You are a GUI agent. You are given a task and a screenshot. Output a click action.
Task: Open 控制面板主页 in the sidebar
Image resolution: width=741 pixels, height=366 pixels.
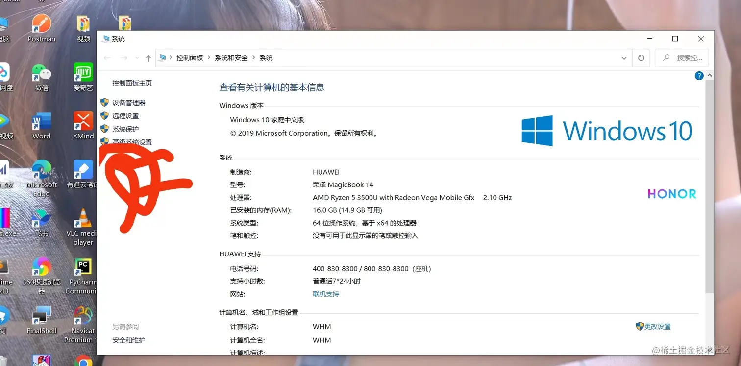[132, 83]
